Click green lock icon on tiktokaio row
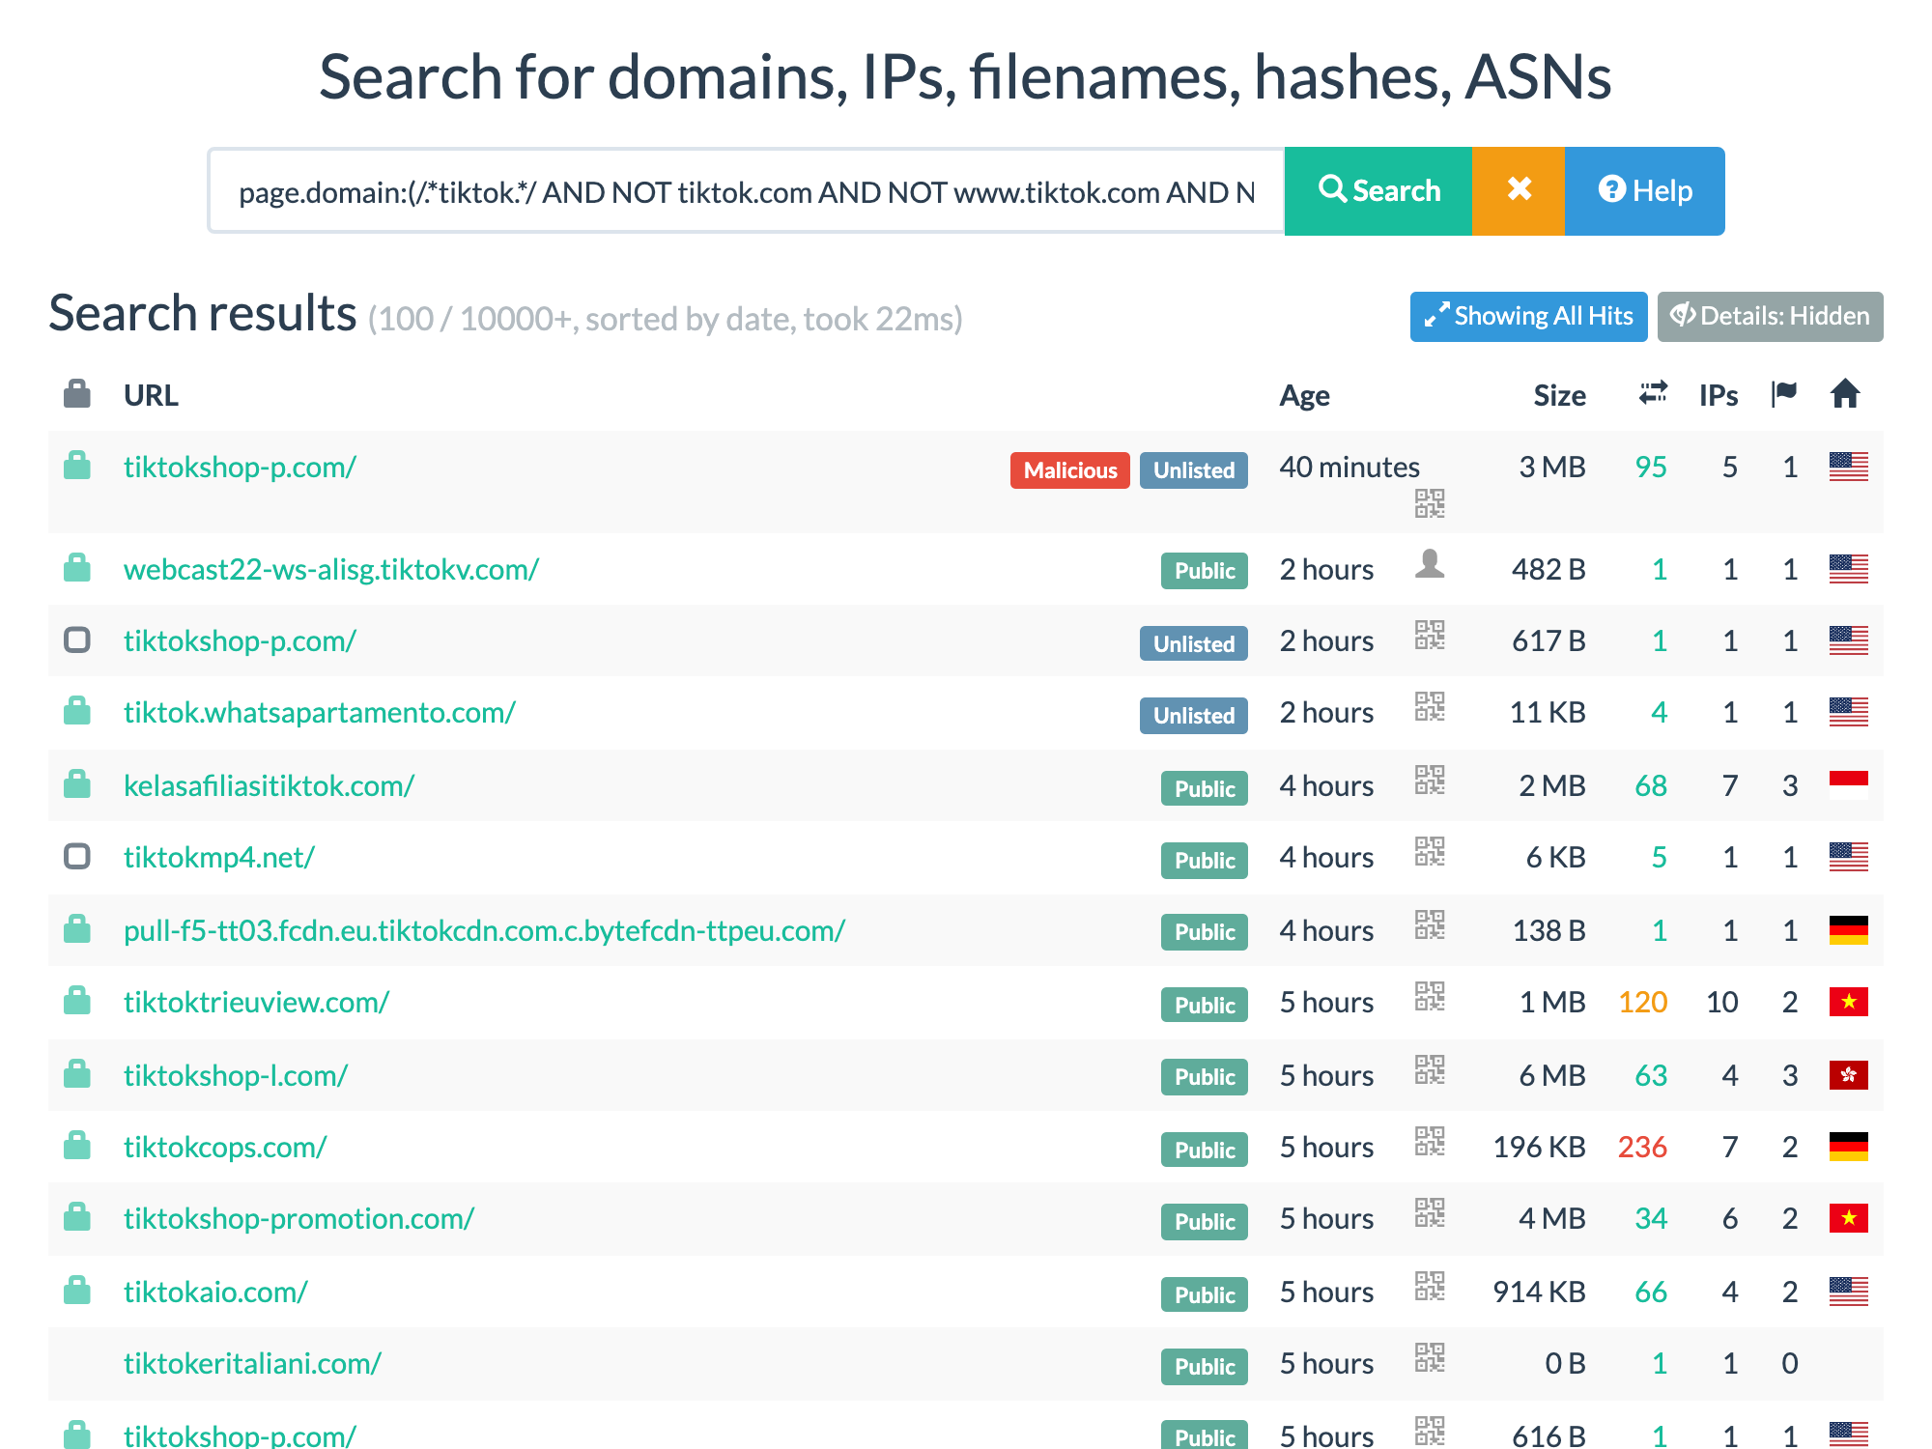Screen dimensions: 1932x1449 77,1290
